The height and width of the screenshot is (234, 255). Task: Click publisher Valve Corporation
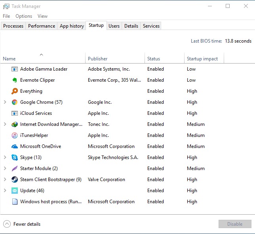107,180
